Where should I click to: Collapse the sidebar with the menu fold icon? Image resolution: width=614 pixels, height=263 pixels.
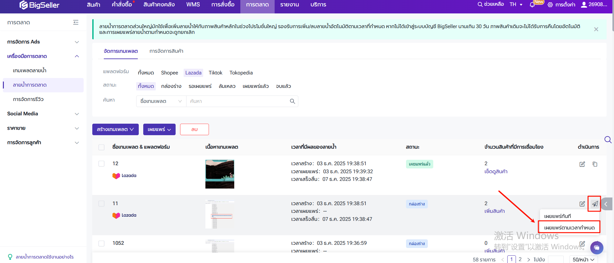76,22
